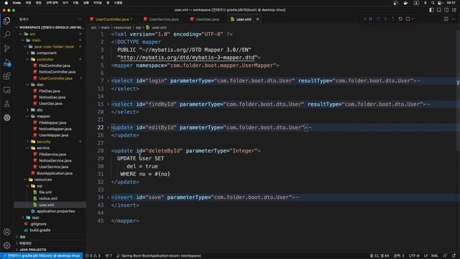Stop the debug session
Screen dimensions: 460x259
(408, 19)
